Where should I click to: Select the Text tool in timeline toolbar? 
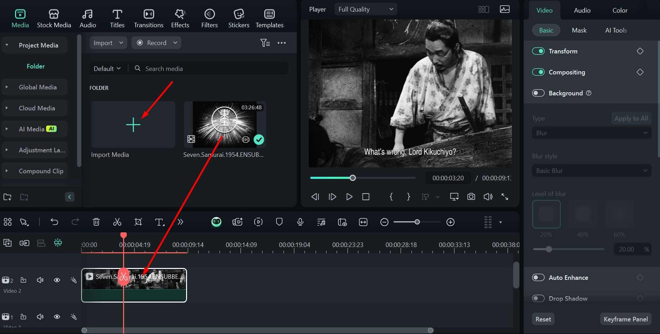click(159, 222)
